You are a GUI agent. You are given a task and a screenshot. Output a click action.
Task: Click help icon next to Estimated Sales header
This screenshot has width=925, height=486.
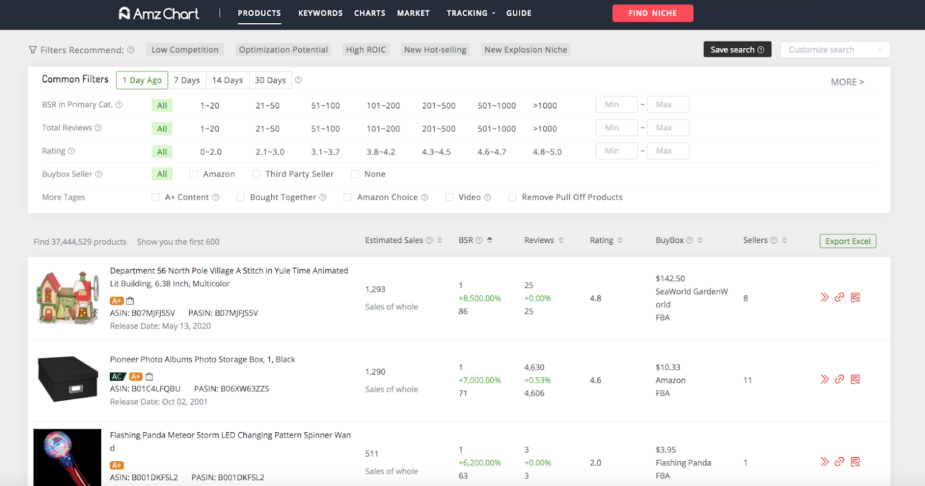(429, 240)
